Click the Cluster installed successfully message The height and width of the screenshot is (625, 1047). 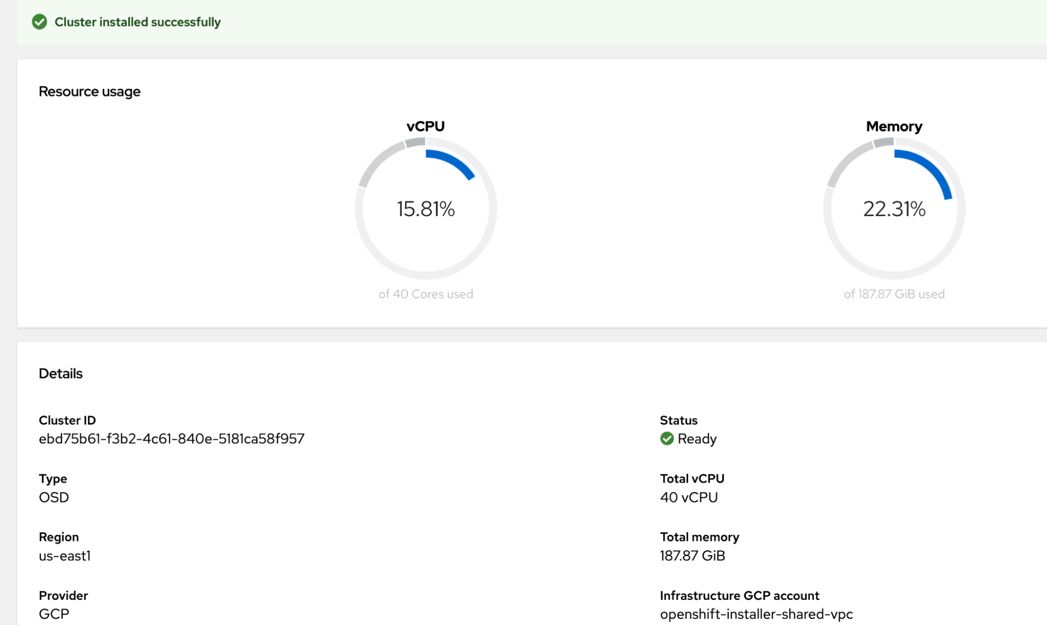click(138, 22)
